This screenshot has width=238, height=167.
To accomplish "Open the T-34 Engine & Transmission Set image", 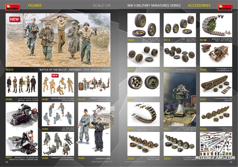I will click(216, 55).
